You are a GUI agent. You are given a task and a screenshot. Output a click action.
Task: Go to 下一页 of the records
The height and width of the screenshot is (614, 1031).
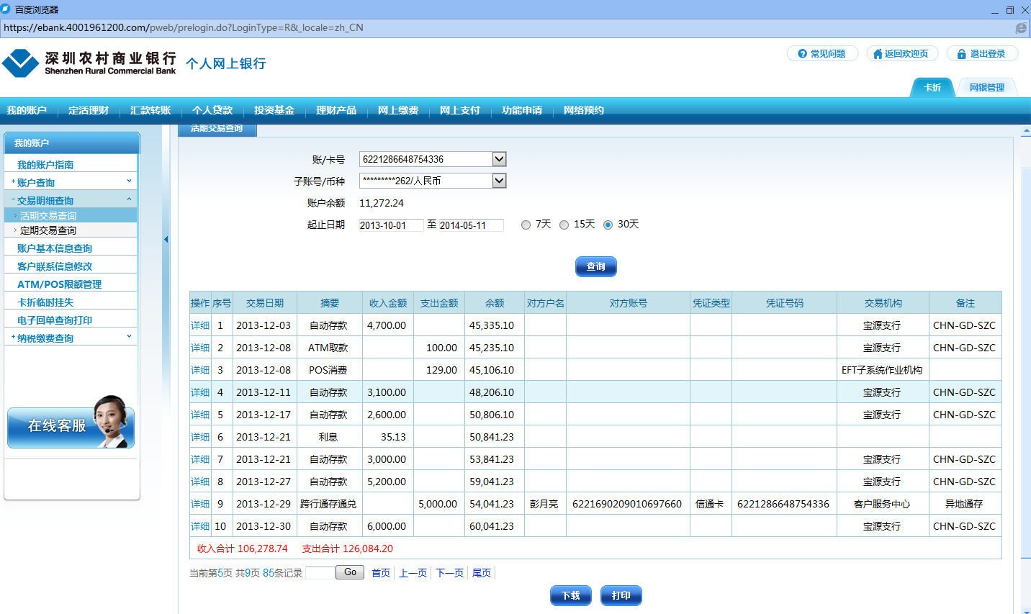point(449,573)
